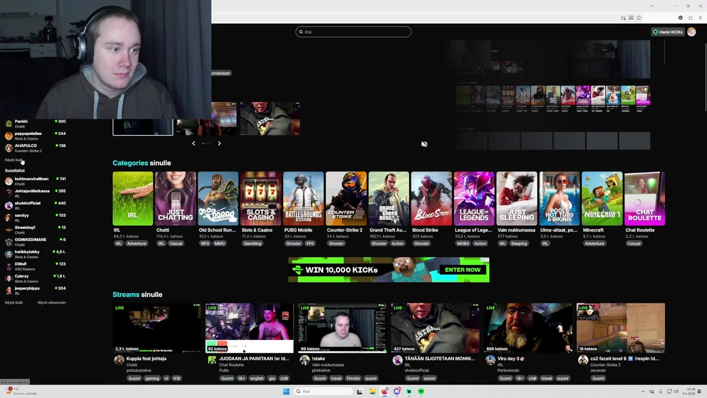Viewport: 707px width, 398px height.
Task: Open kuhlmanvirallinen channel in sidebar
Action: click(x=35, y=181)
